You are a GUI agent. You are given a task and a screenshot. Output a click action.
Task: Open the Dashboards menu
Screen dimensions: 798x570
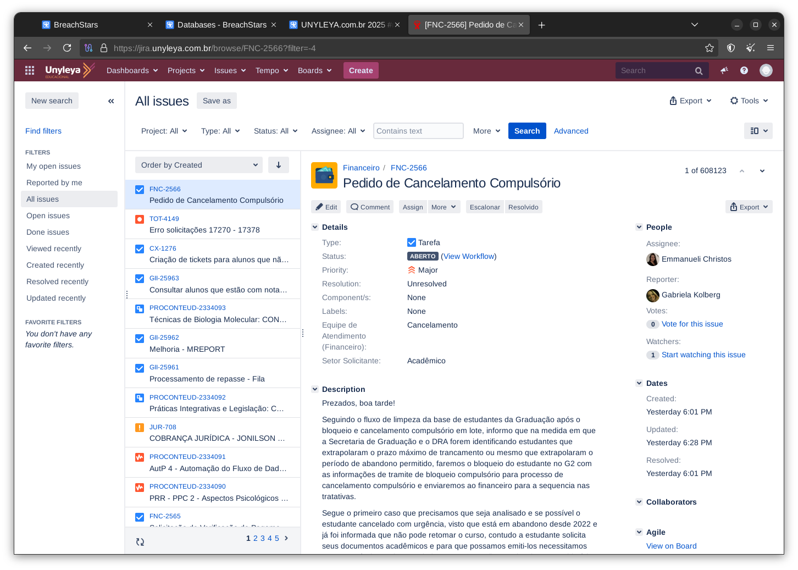pos(132,70)
